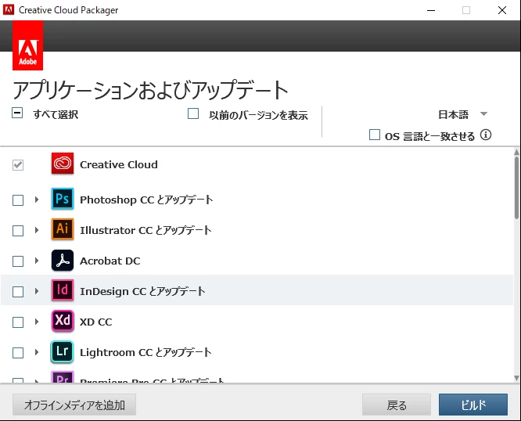Minimize the Creative Cloud Packager window
521x421 pixels.
431,10
